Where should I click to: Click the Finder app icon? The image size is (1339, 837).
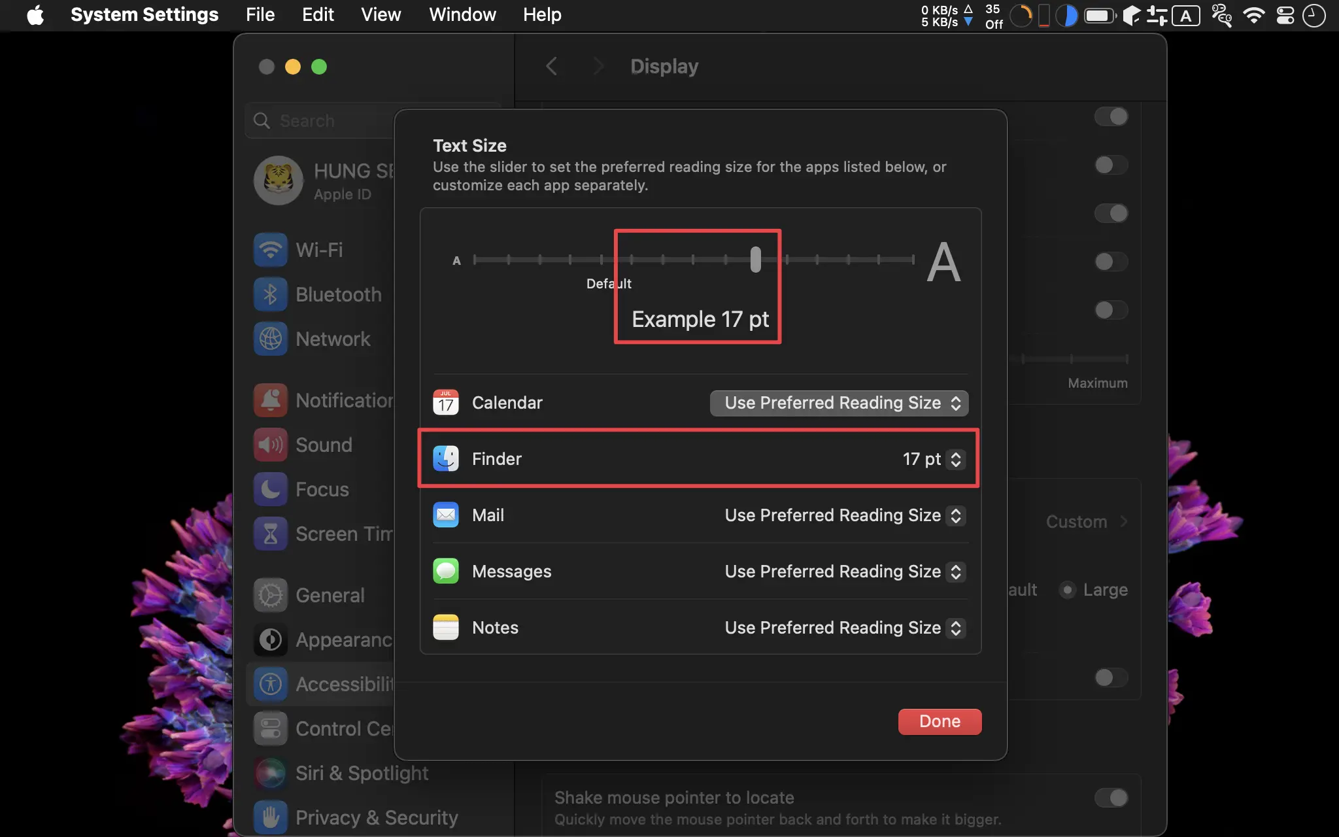(446, 458)
